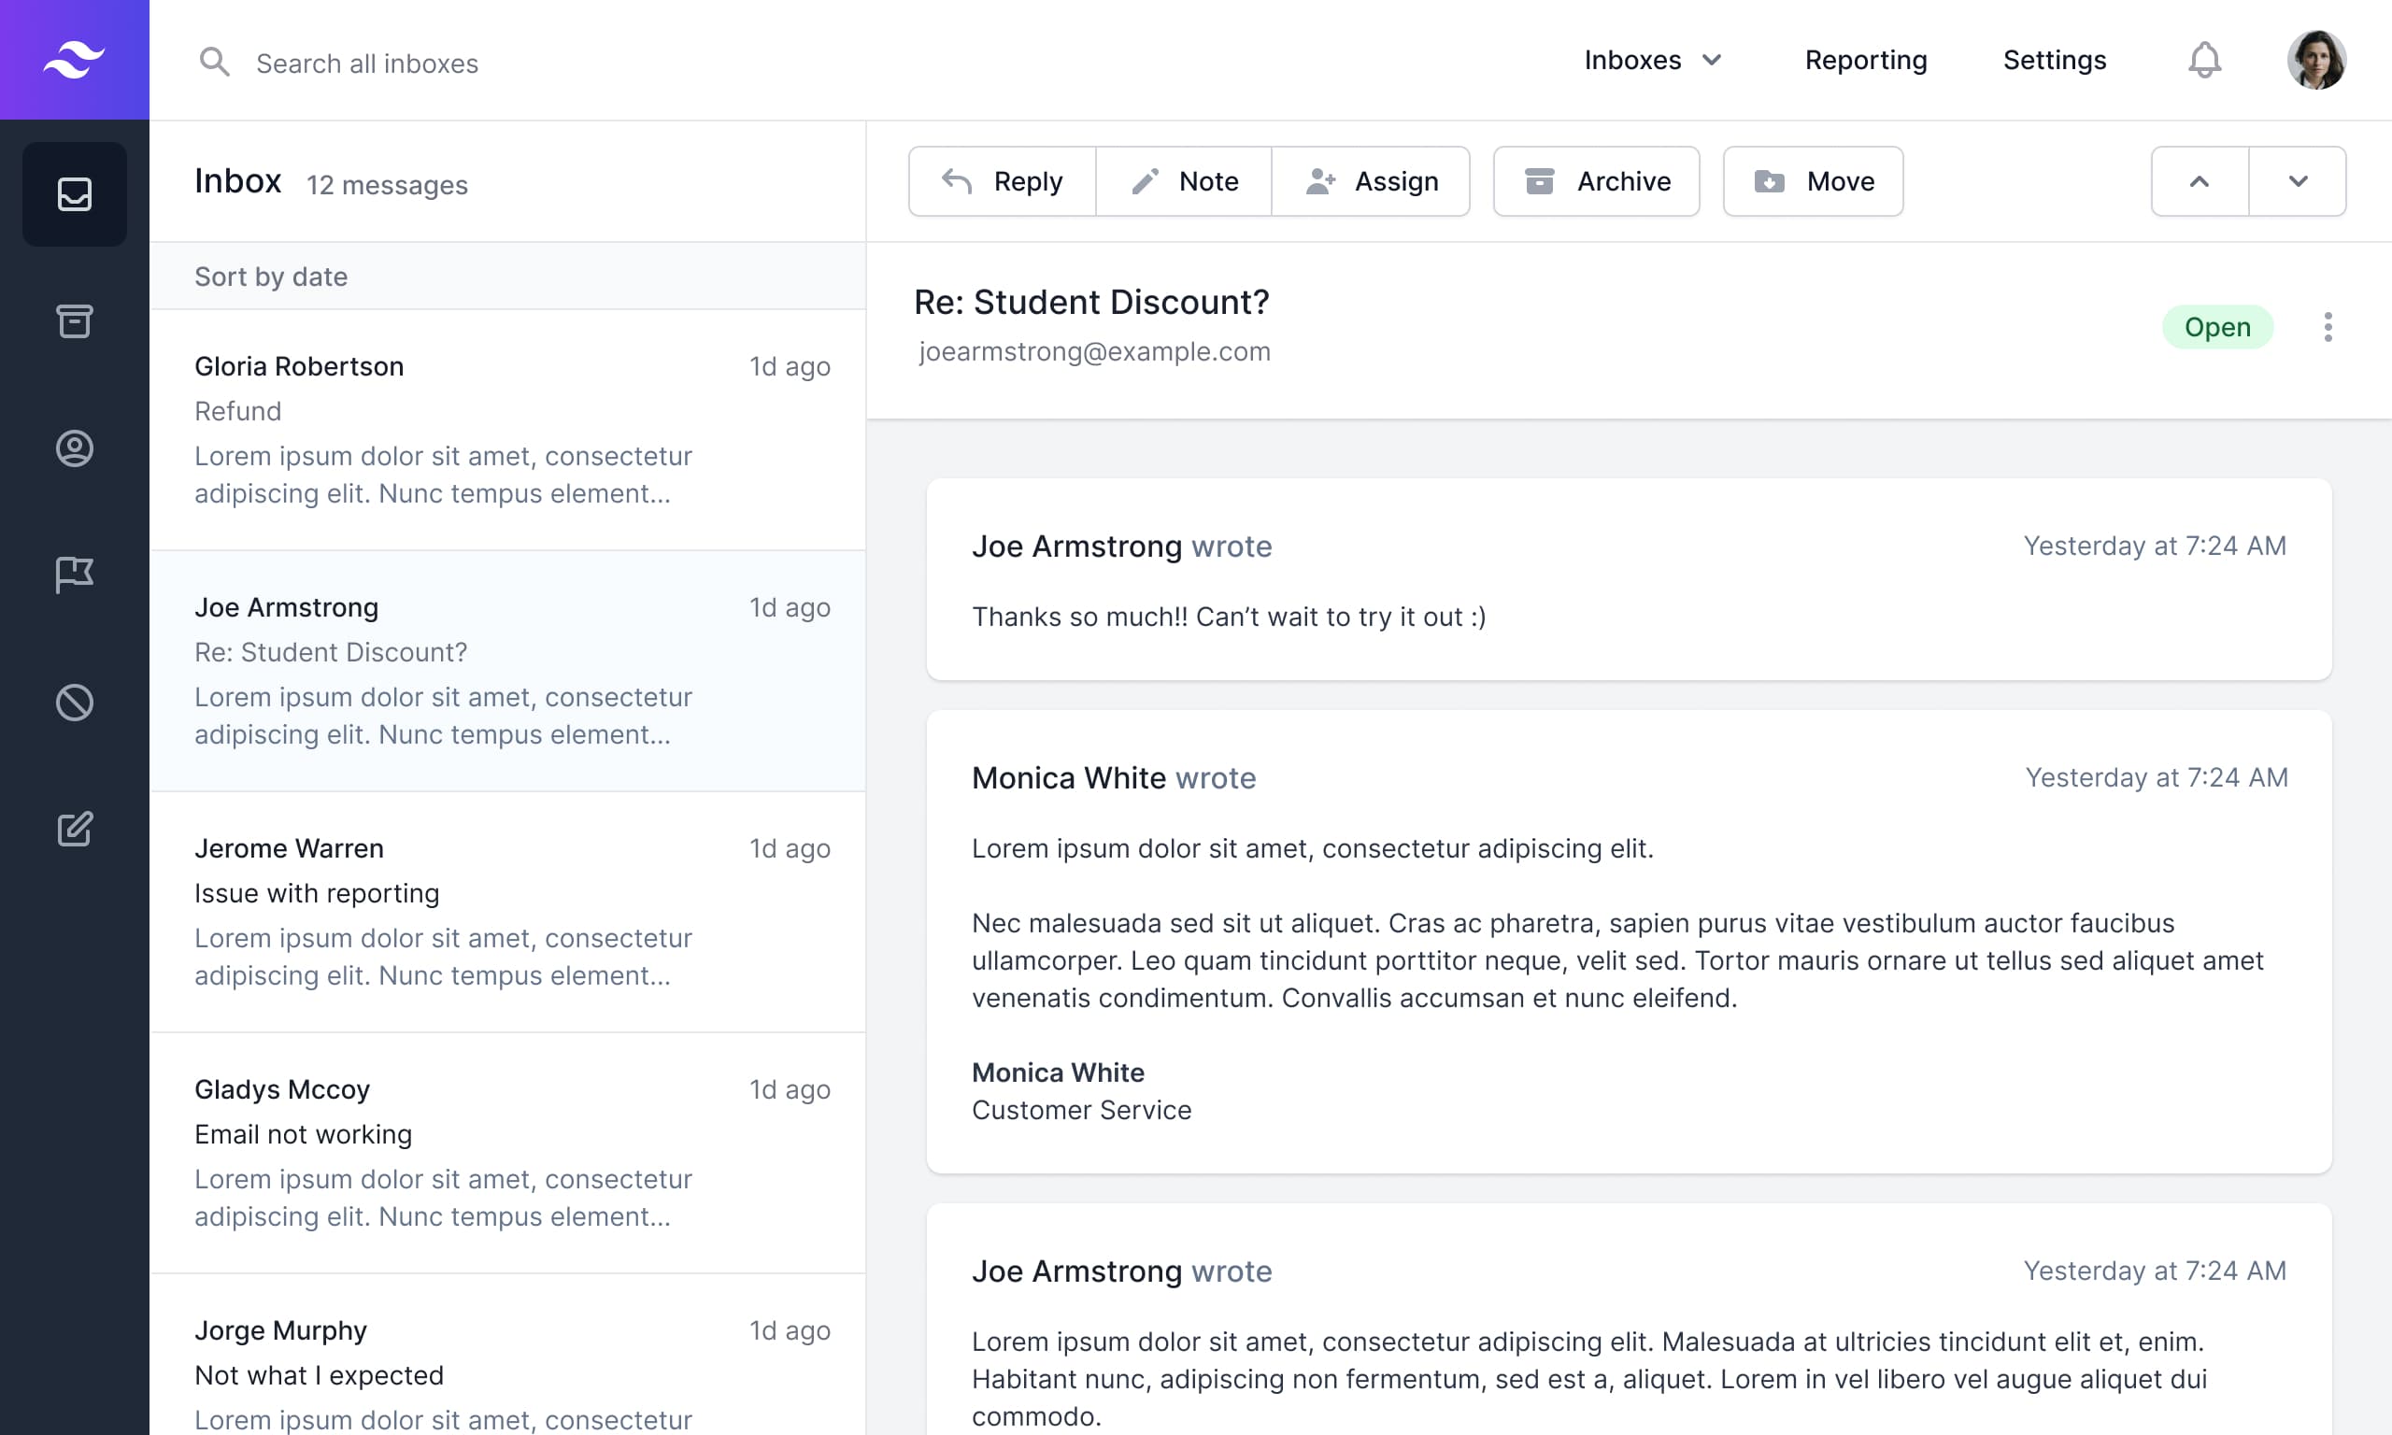Click the Search all inboxes input field
Viewport: 2392px width, 1435px height.
[367, 60]
